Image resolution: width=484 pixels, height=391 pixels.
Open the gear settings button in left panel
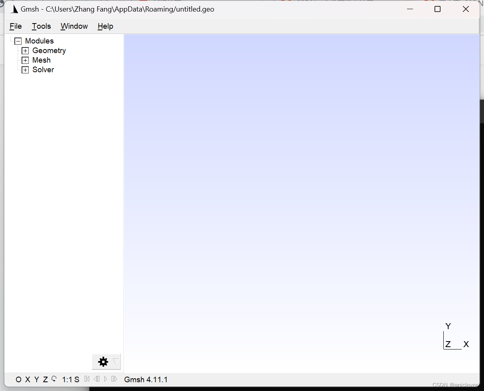click(103, 362)
